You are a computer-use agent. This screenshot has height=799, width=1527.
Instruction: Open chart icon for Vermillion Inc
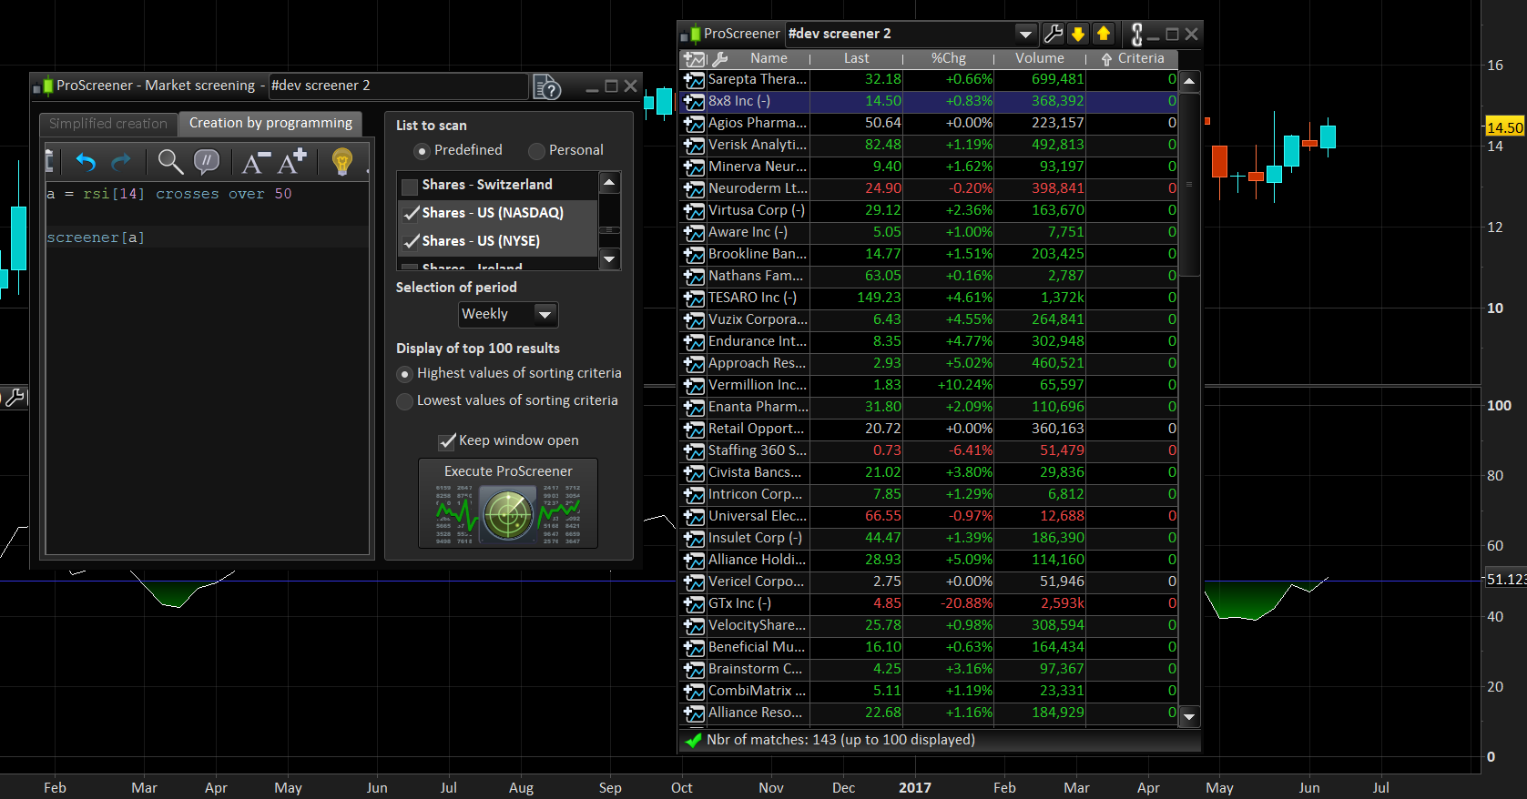pyautogui.click(x=694, y=385)
